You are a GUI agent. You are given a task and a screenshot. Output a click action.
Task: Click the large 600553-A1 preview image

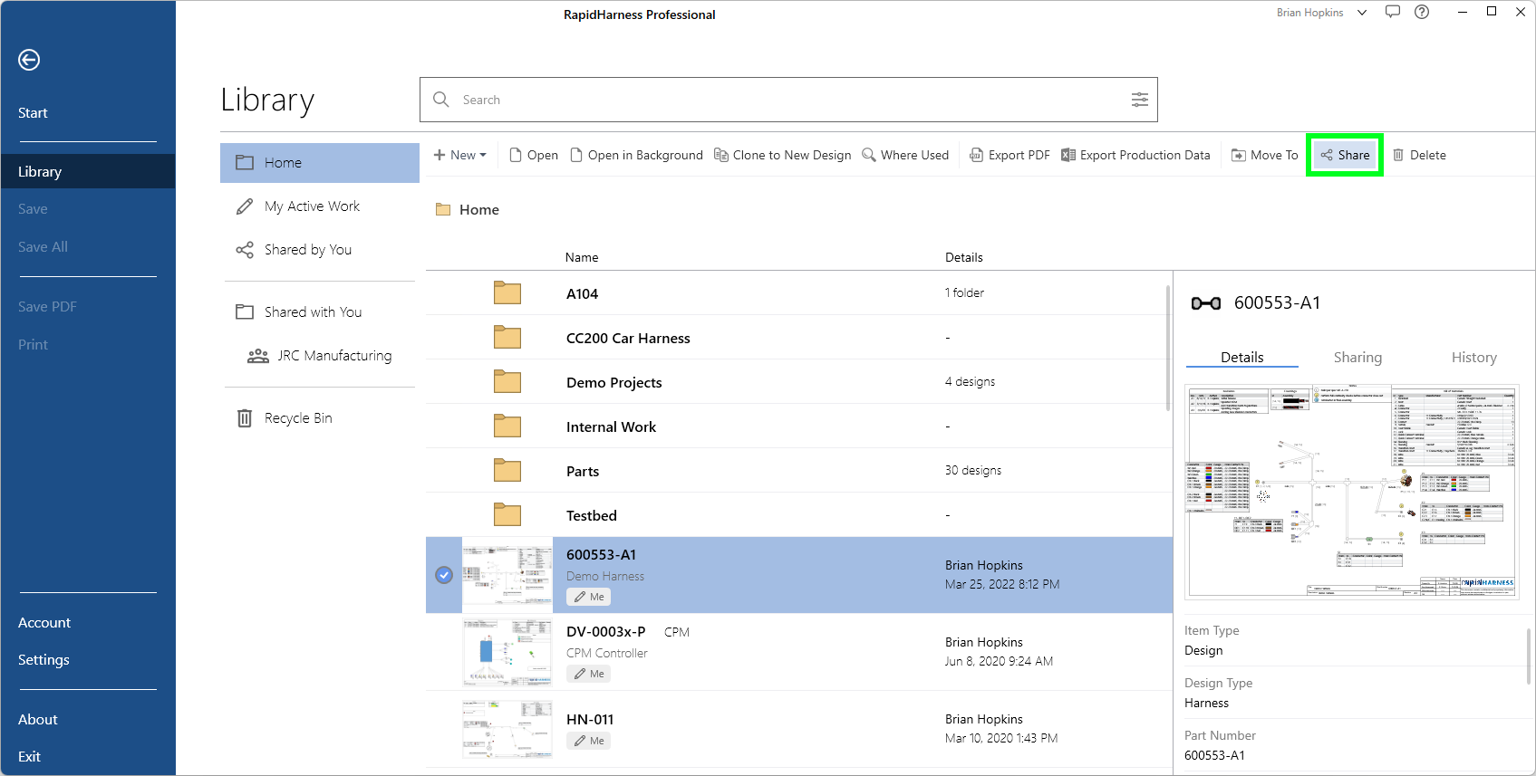point(1352,492)
